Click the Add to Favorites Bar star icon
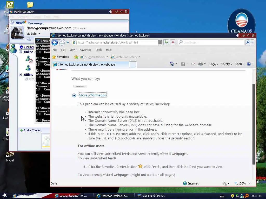The width and height of the screenshot is (266, 199). pos(76,57)
